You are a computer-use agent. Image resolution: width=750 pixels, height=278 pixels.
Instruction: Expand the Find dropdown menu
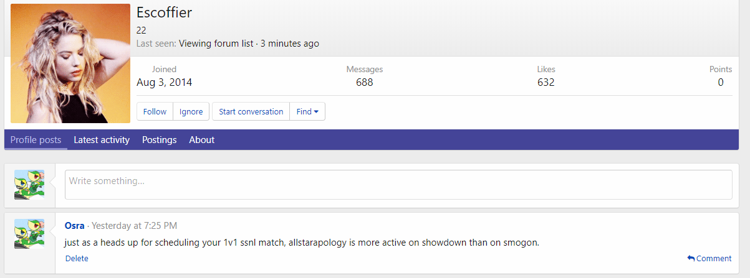click(307, 112)
